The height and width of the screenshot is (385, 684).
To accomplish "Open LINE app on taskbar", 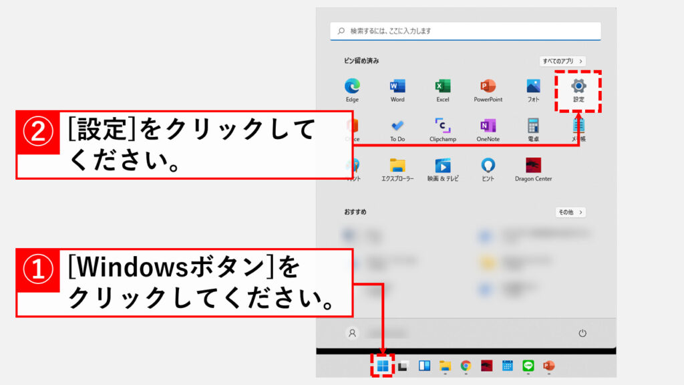I will point(528,366).
